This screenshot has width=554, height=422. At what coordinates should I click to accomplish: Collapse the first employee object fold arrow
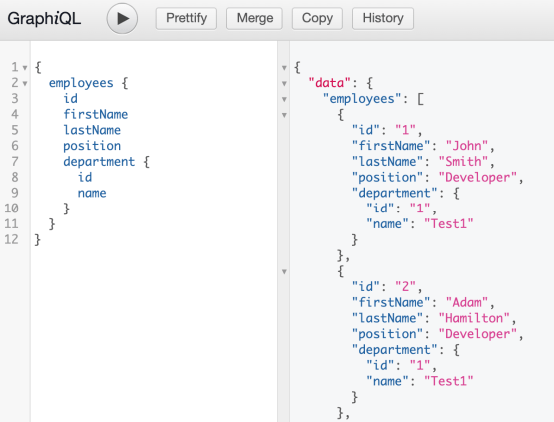click(x=284, y=115)
